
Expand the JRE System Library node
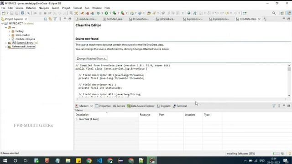6,43
